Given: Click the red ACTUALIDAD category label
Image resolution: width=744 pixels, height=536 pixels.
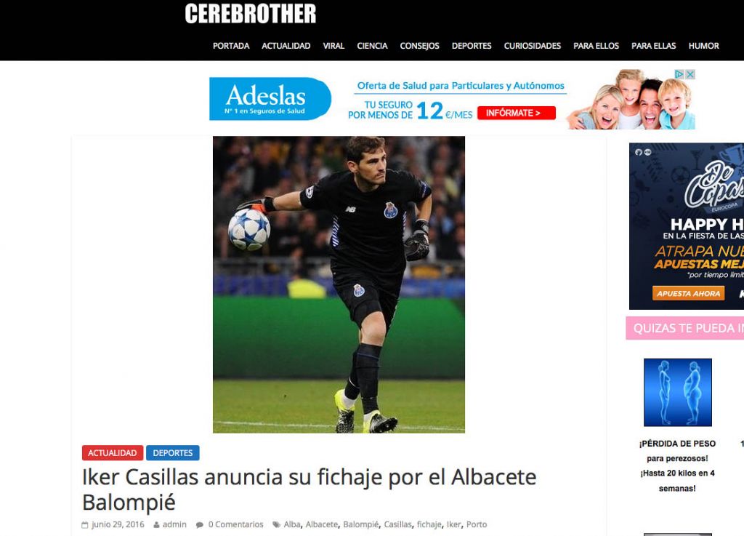Looking at the screenshot, I should pos(113,453).
